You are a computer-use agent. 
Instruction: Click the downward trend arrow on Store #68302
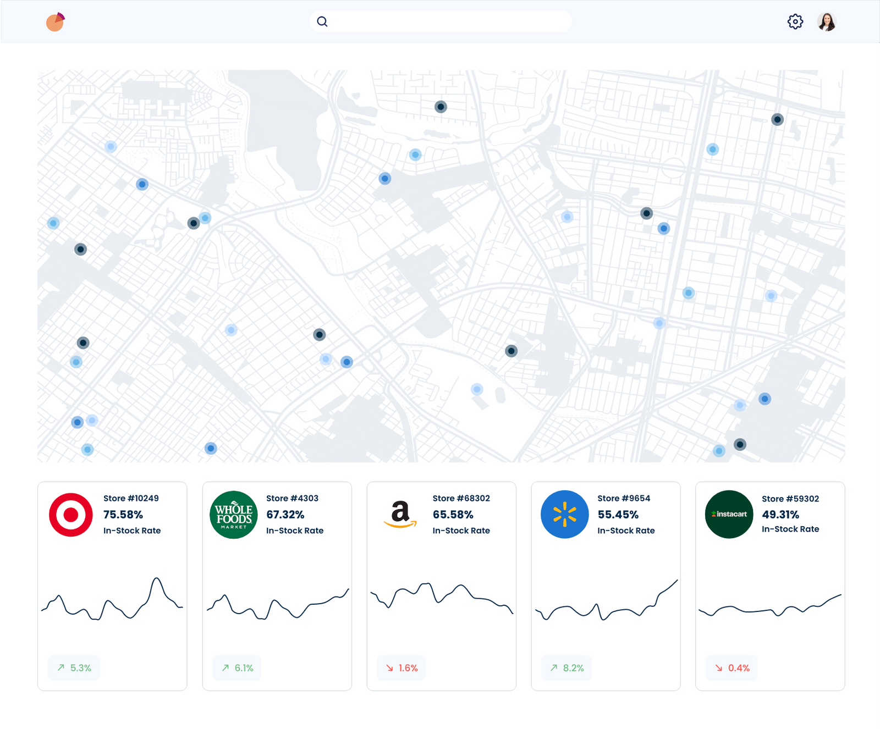[390, 667]
